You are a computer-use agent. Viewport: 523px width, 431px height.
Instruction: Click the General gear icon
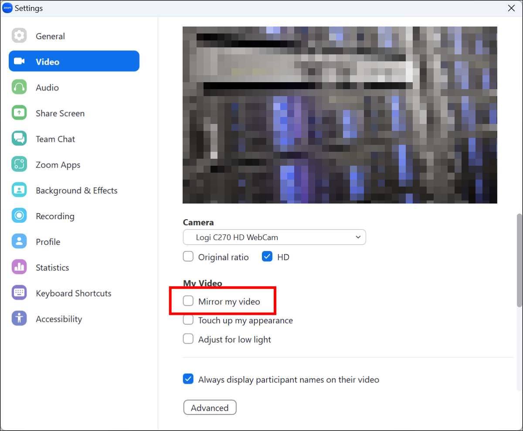coord(19,36)
